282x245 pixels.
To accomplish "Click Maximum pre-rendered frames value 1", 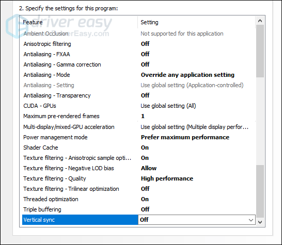I will tap(143, 116).
